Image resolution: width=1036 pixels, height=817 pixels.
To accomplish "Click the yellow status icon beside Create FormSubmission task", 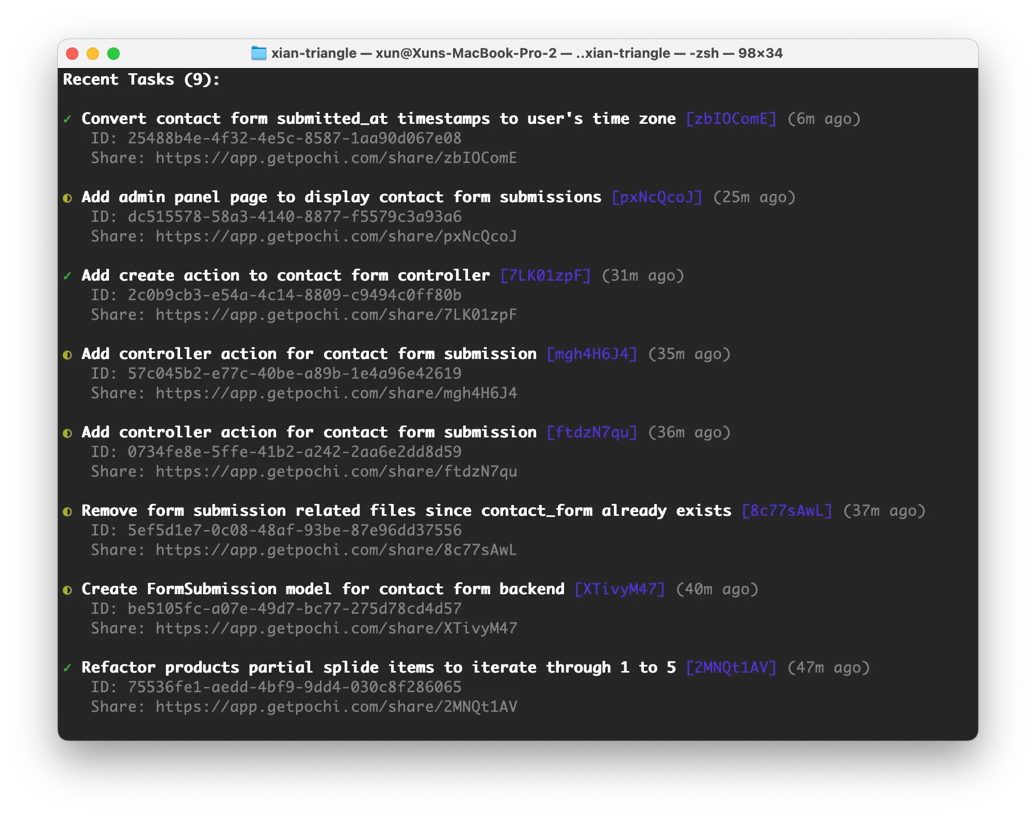I will coord(67,590).
